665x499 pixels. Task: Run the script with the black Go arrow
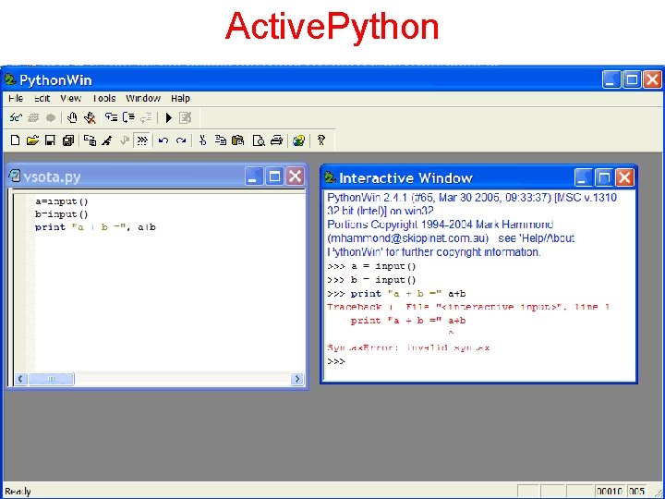pos(168,117)
